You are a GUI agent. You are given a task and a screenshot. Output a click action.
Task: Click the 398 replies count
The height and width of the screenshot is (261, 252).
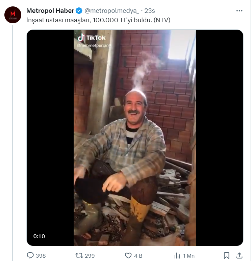tap(41, 256)
